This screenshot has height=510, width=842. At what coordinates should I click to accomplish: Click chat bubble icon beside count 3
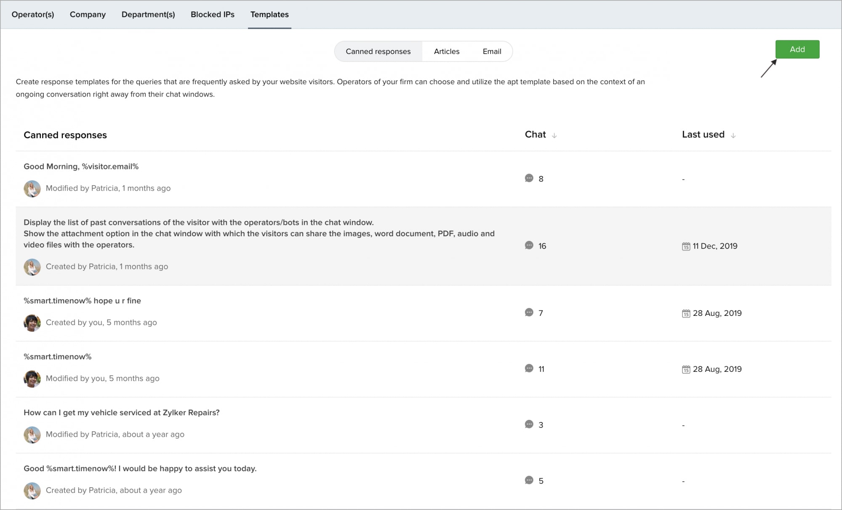coord(529,425)
